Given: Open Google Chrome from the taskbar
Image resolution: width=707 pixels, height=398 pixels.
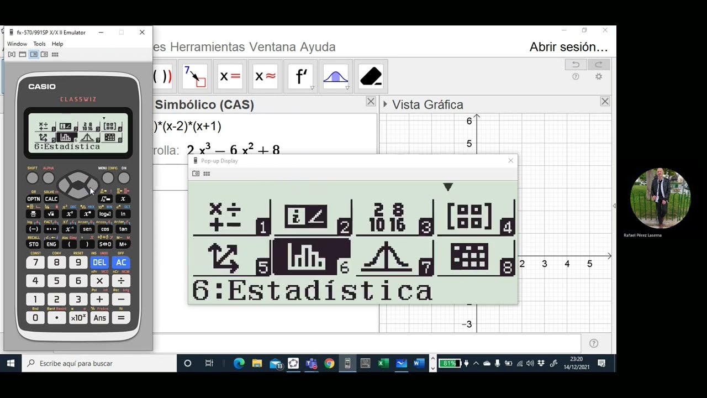Looking at the screenshot, I should (x=329, y=363).
